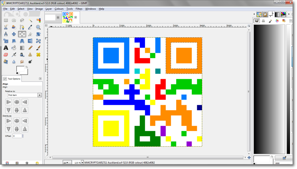Image resolution: width=297 pixels, height=169 pixels.
Task: Open the Tool Options tab configuration menu
Action: coord(40,79)
